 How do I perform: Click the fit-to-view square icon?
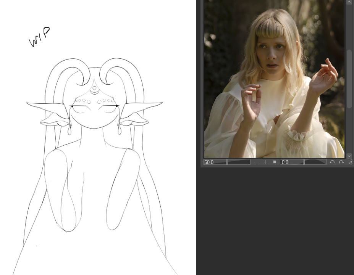275,162
